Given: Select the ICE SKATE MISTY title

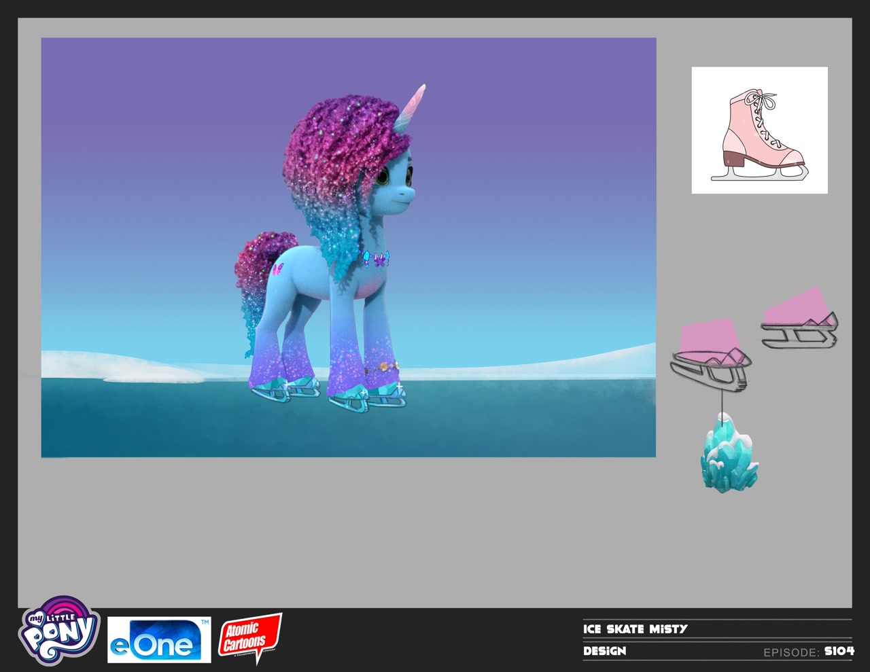Looking at the screenshot, I should pyautogui.click(x=635, y=629).
